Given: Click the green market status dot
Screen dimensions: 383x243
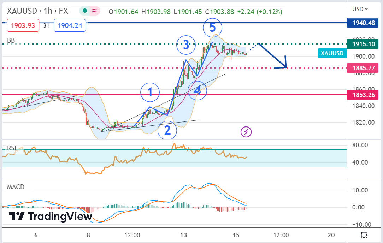Looking at the screenshot, I should [x=84, y=11].
